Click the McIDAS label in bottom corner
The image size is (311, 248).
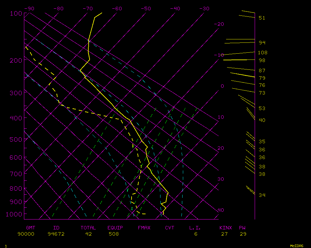[x=297, y=246]
